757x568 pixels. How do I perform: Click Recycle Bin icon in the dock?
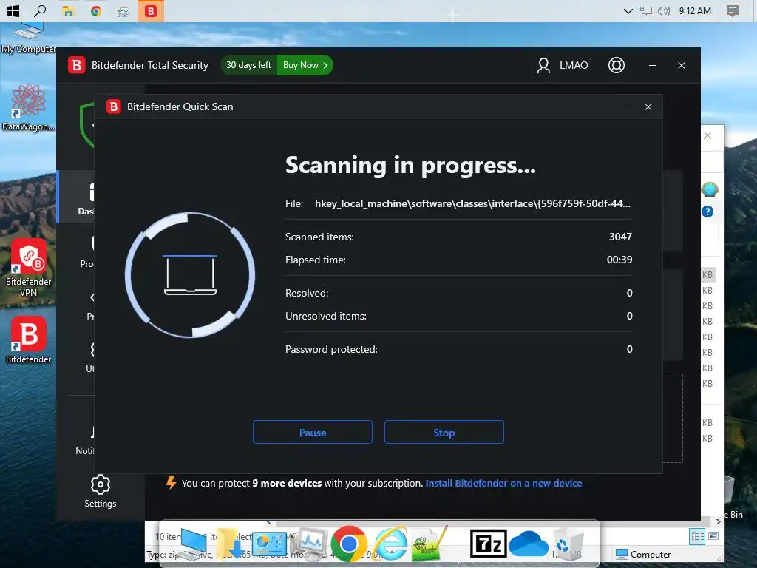[568, 545]
